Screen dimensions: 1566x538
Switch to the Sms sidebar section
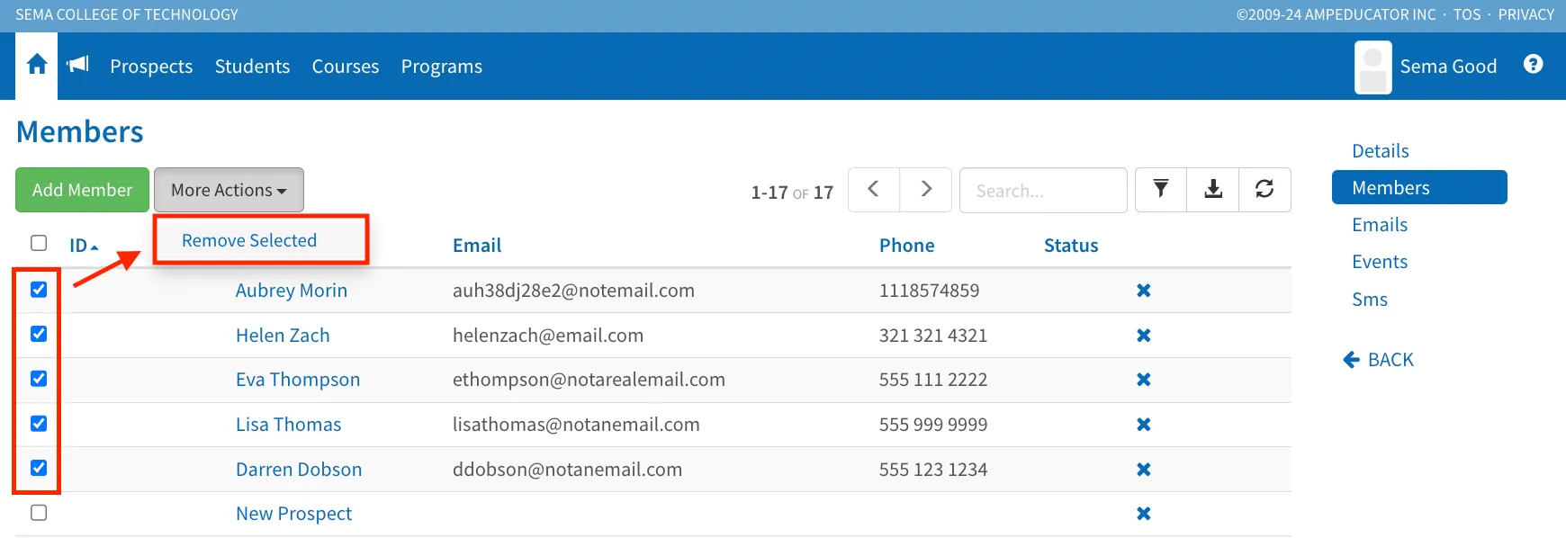coord(1370,300)
